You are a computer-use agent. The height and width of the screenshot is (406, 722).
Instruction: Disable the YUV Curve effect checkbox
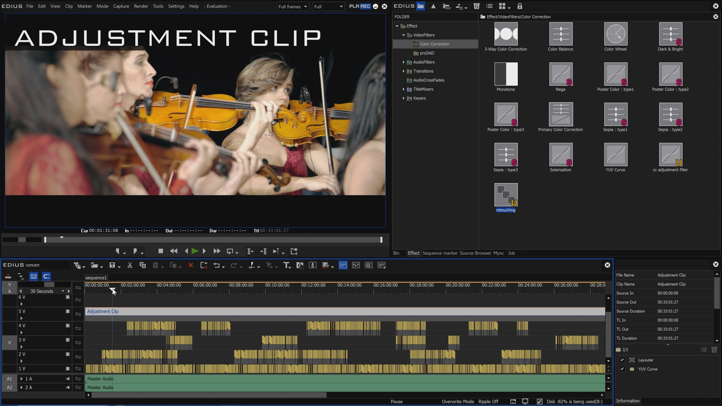click(x=622, y=369)
